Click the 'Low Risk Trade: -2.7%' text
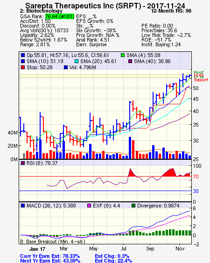 tap(166, 35)
